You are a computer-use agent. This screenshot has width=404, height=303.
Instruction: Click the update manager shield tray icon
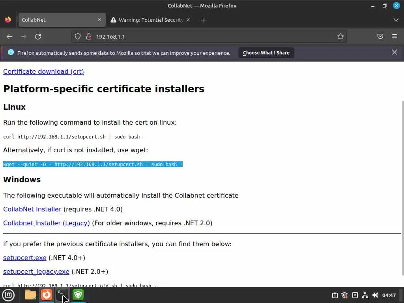pyautogui.click(x=345, y=295)
